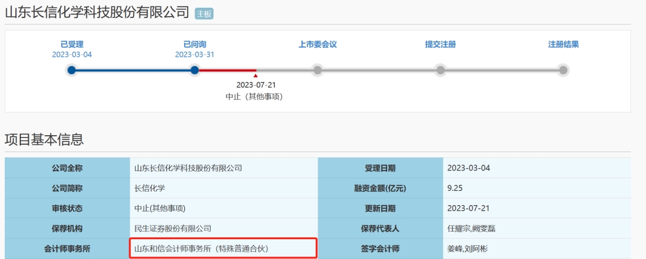This screenshot has height=259, width=646.
Task: Click the 受理日期 label cell
Action: click(380, 168)
